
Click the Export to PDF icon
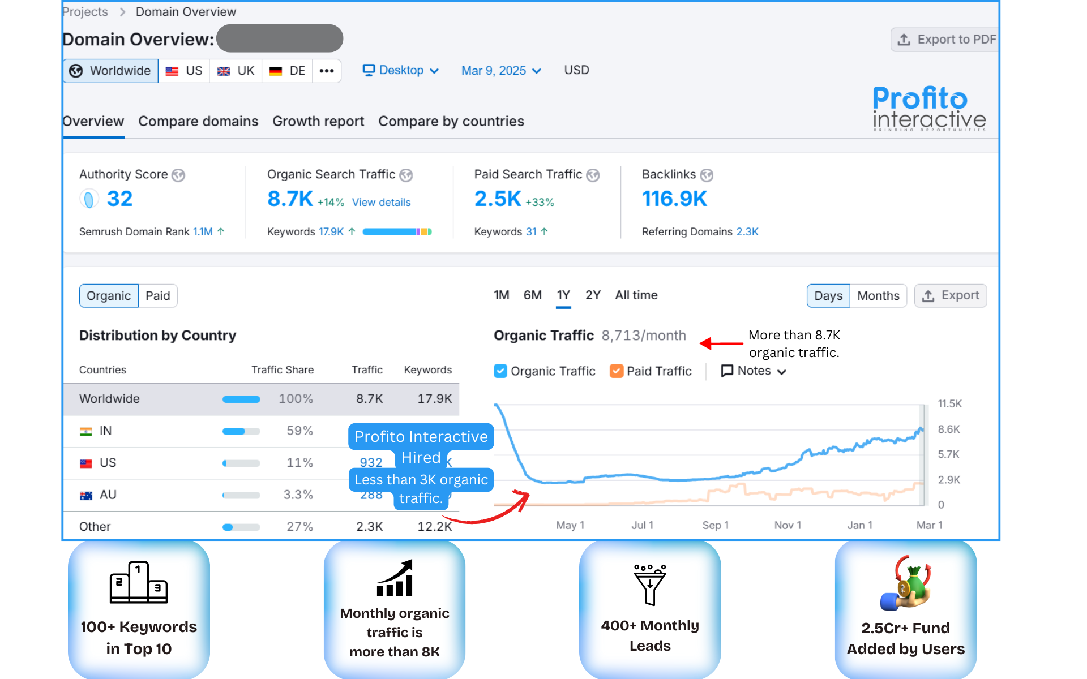point(904,39)
